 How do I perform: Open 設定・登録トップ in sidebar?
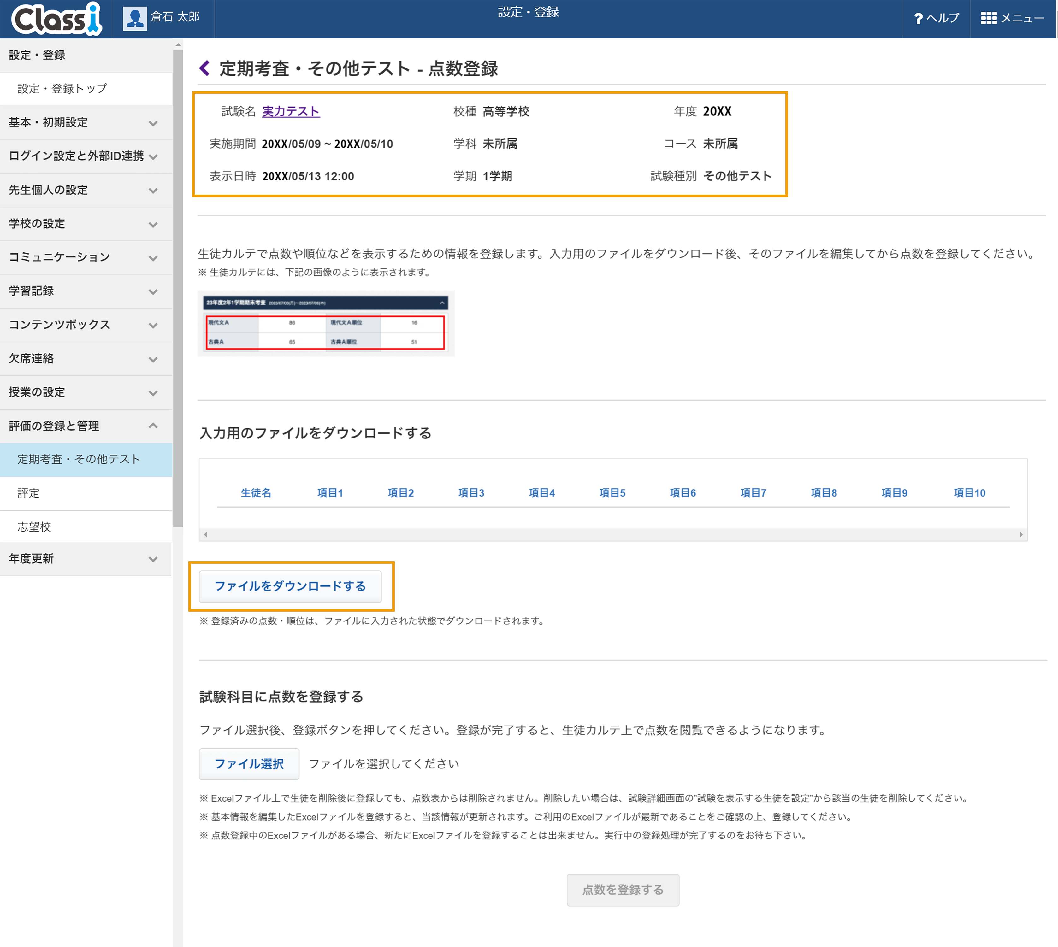[x=86, y=89]
